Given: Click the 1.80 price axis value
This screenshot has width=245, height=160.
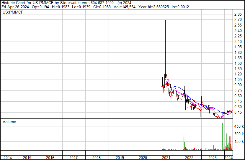Looking at the screenshot, I should click(238, 52).
